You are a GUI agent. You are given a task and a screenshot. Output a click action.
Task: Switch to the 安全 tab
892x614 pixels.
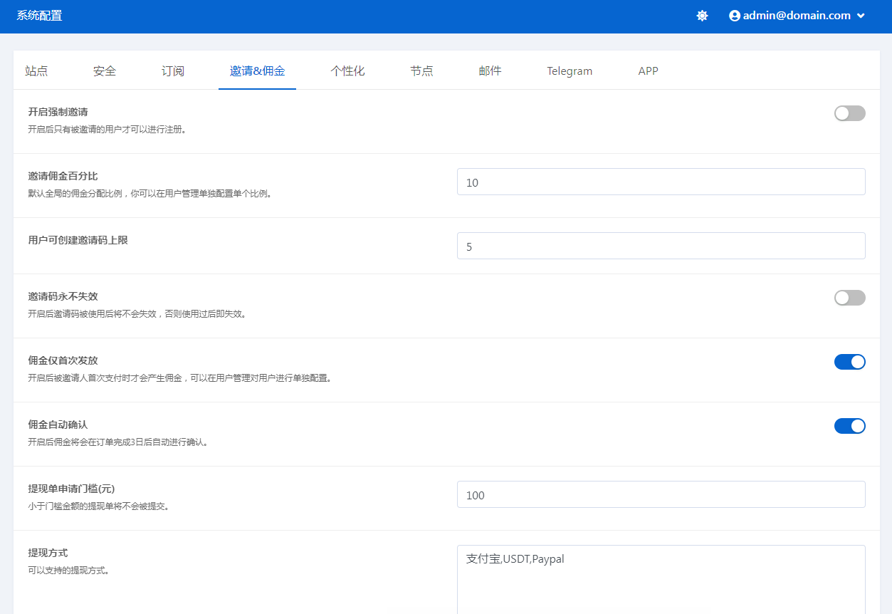pos(105,71)
